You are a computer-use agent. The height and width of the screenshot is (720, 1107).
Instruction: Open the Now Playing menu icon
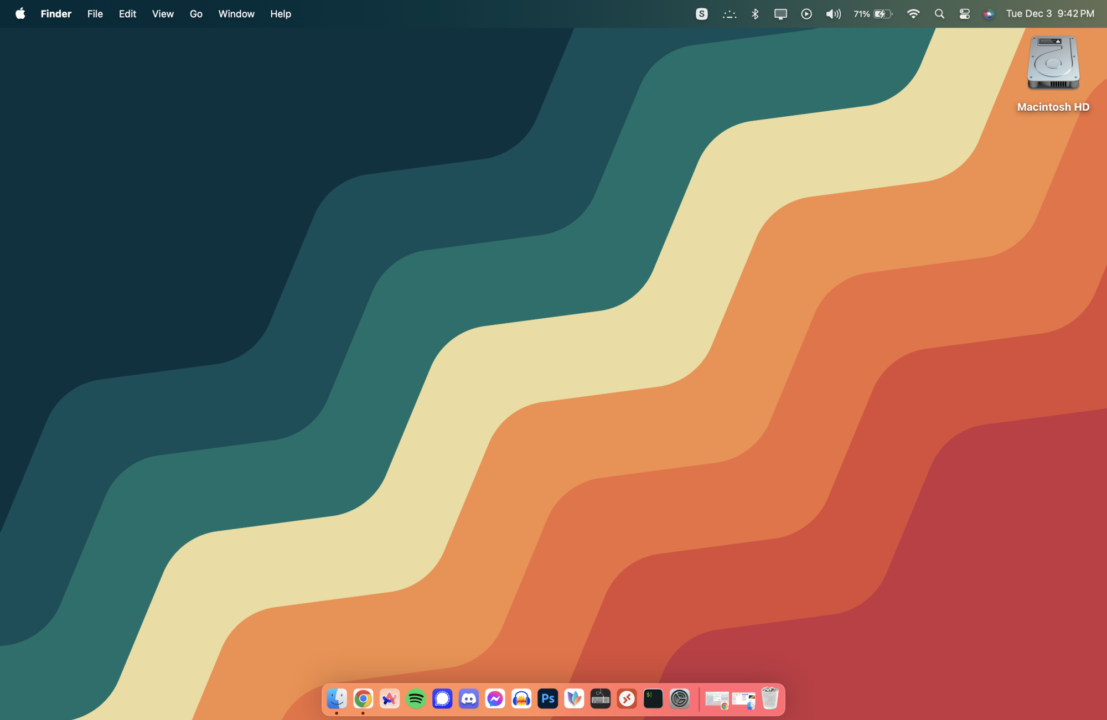pyautogui.click(x=806, y=14)
